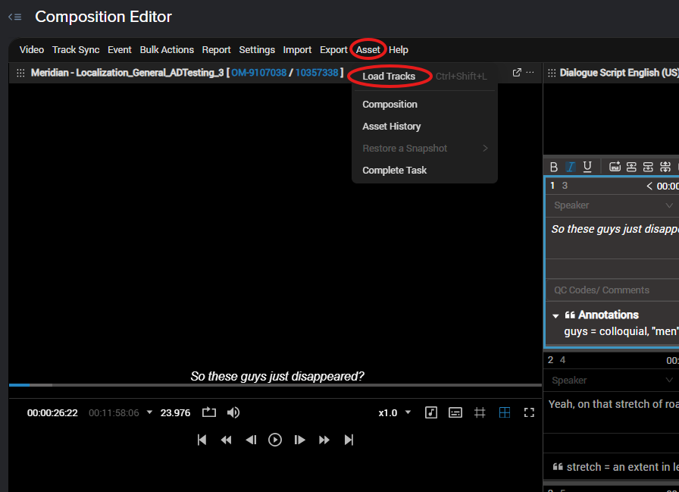The width and height of the screenshot is (679, 492).
Task: Toggle the audio track music note icon
Action: tap(431, 412)
